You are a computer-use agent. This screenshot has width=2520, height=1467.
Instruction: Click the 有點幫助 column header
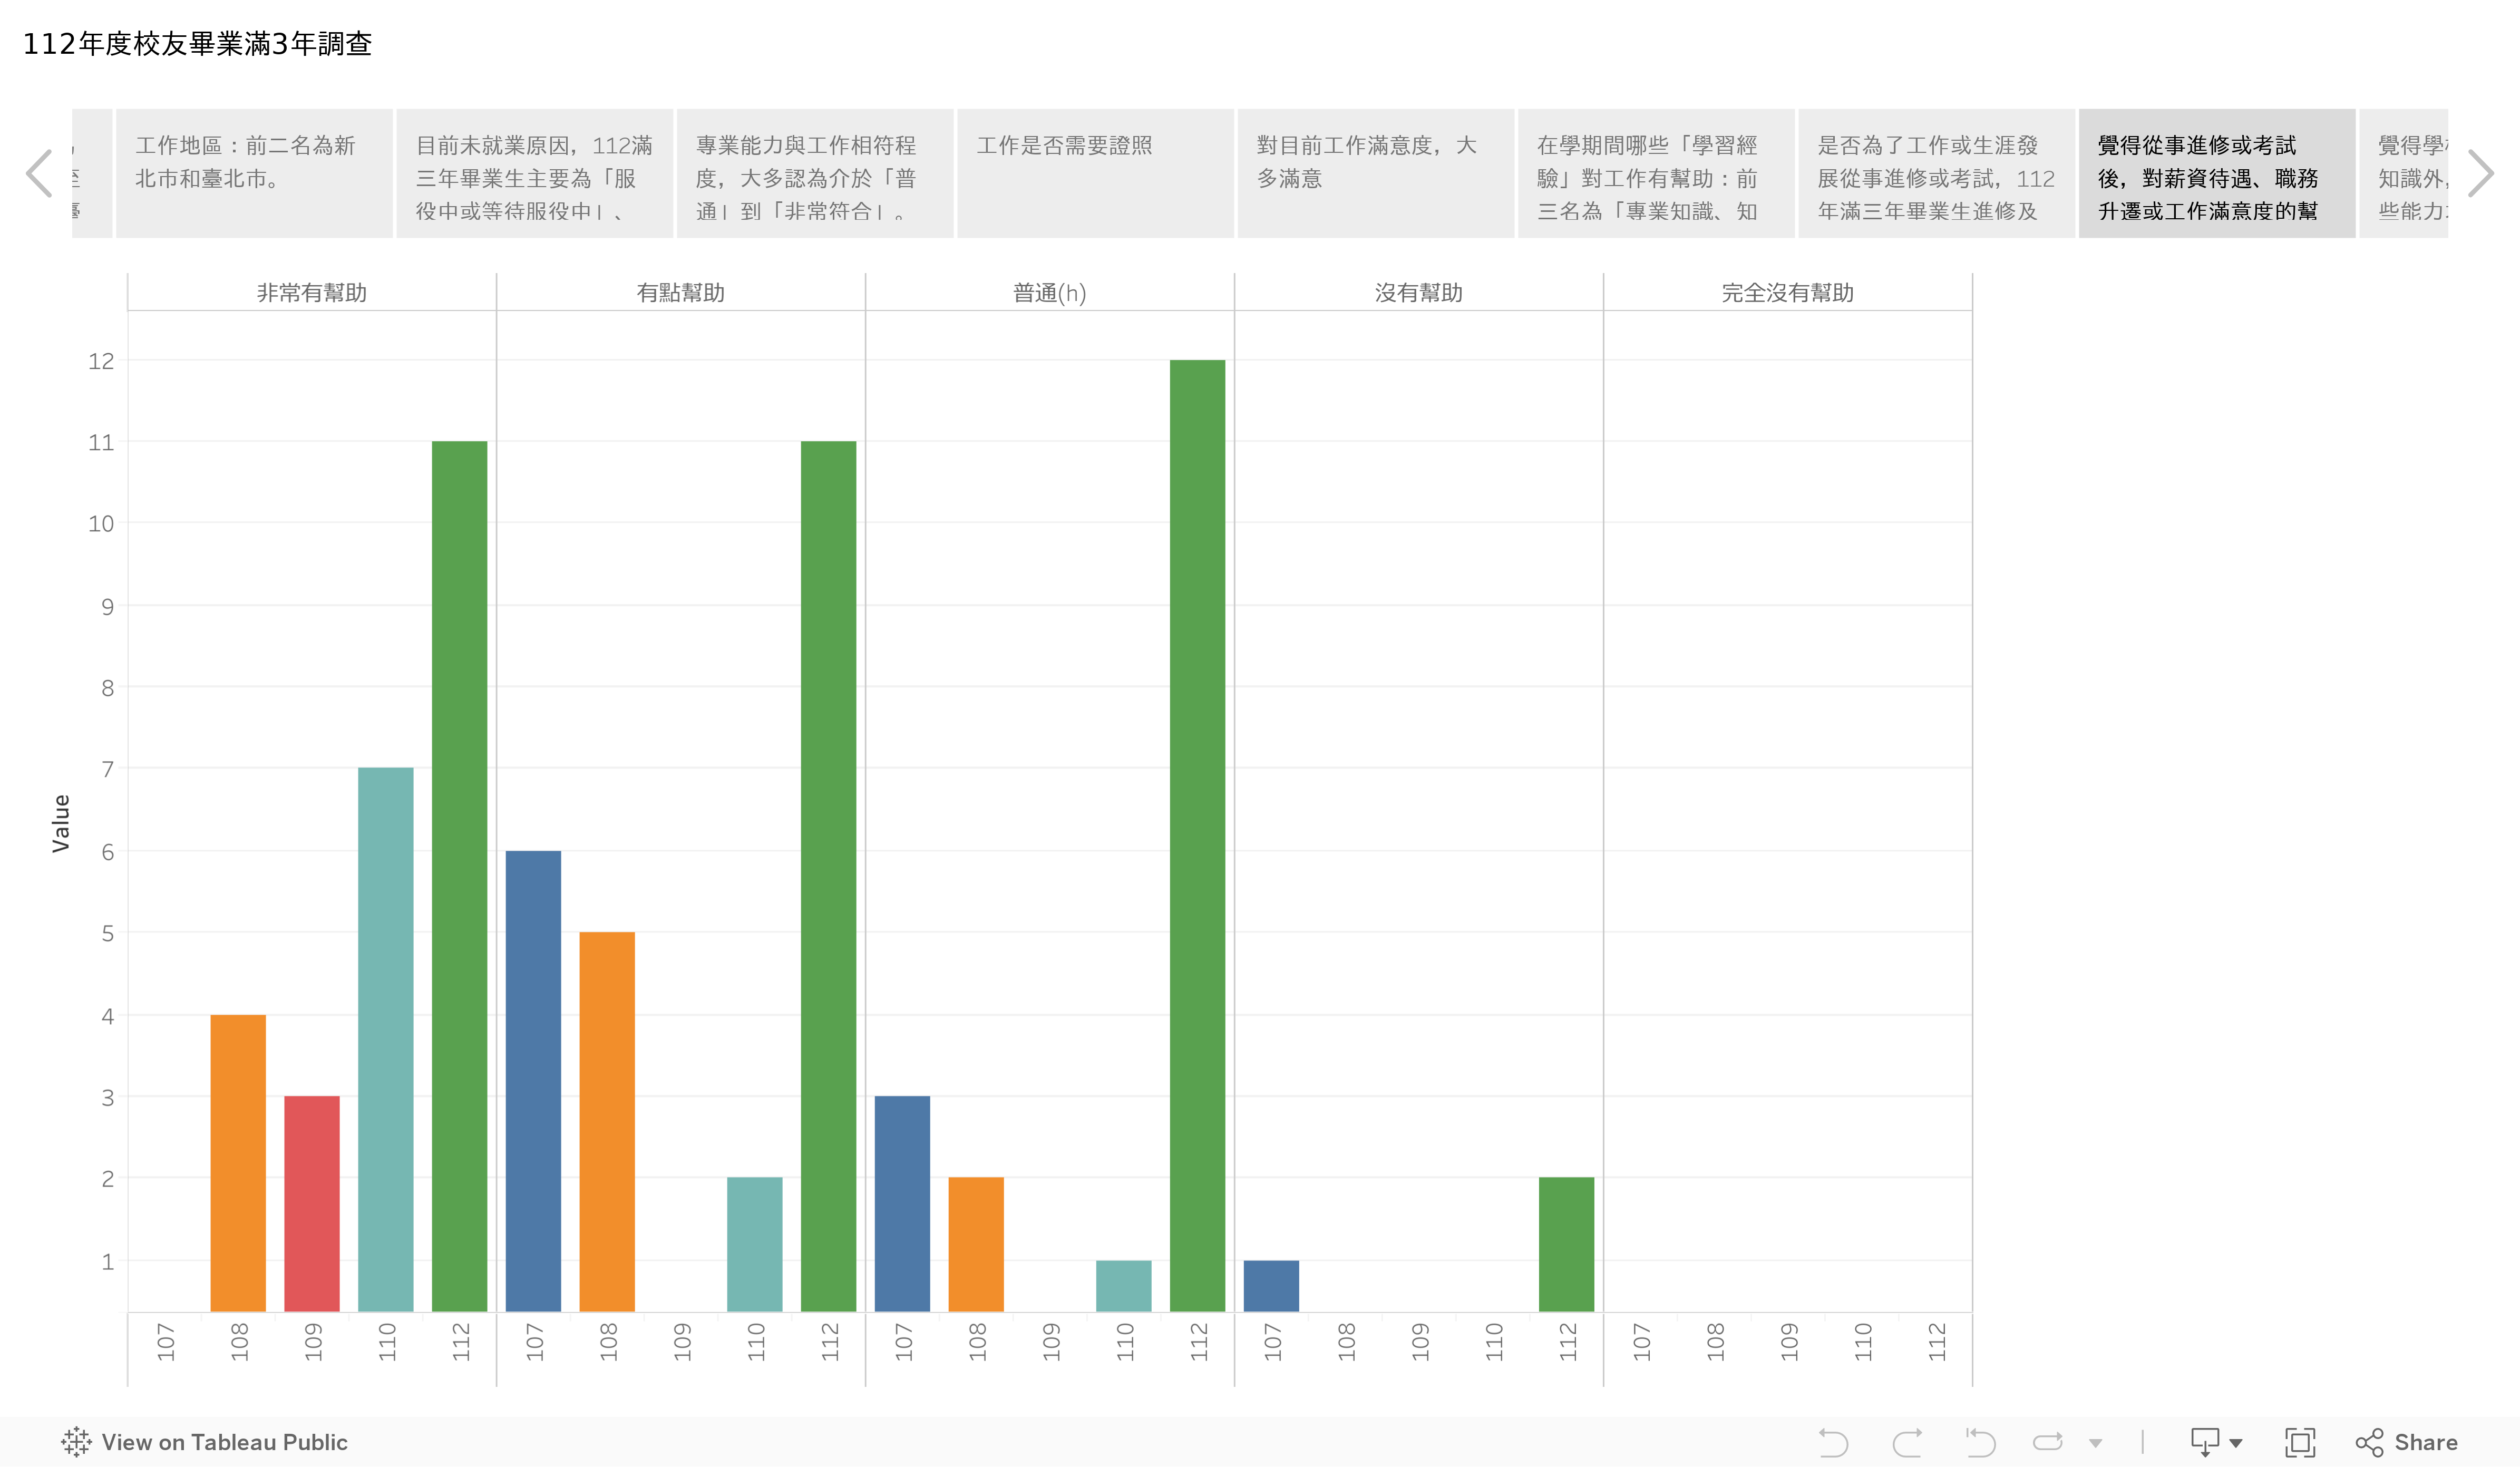point(681,292)
